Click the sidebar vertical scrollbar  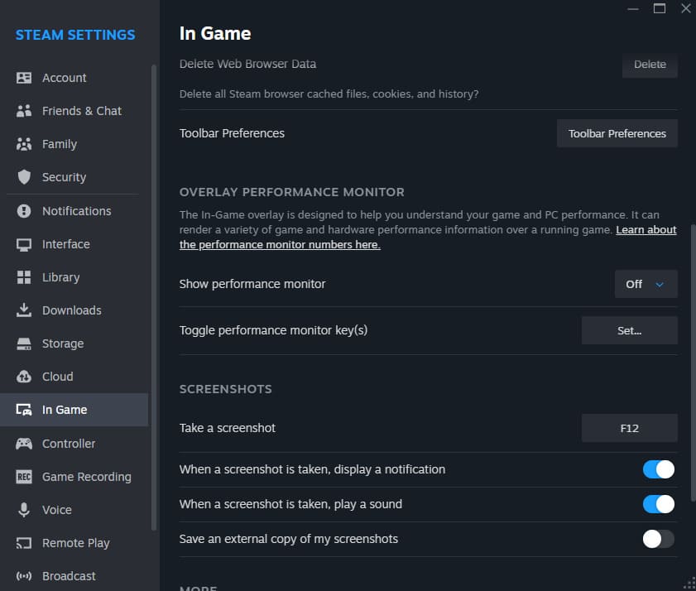154,297
